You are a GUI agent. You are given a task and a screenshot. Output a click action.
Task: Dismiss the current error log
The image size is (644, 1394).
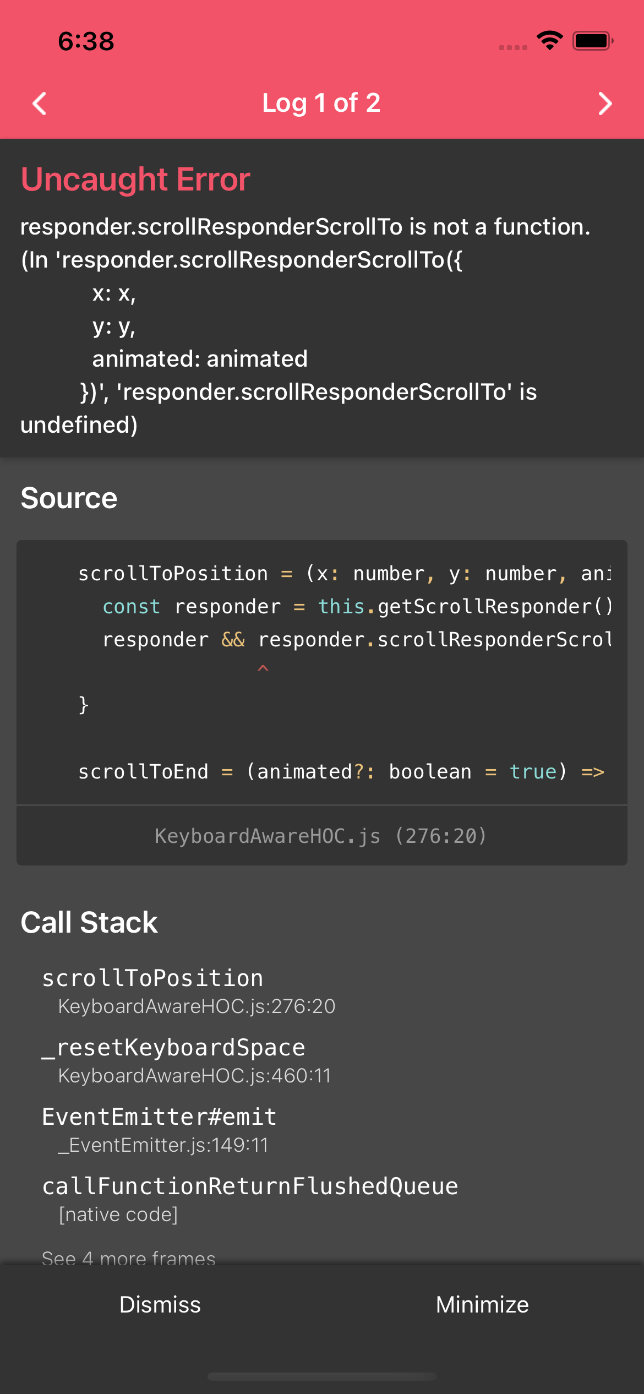click(160, 1304)
